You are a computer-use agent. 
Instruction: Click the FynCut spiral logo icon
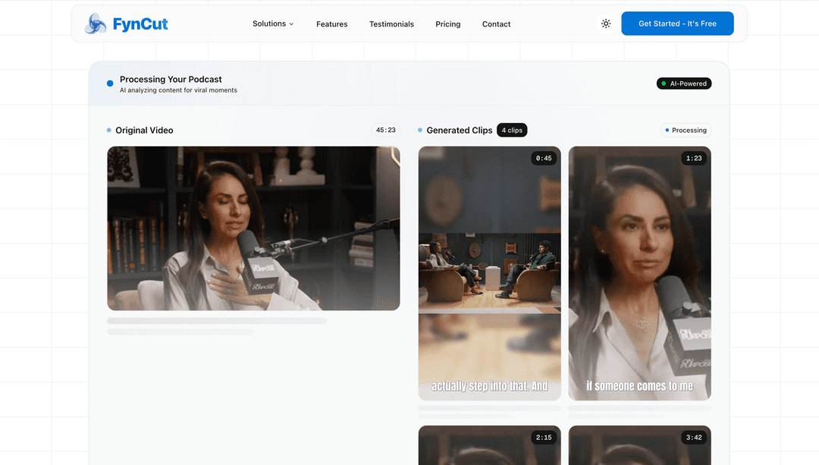[x=94, y=24]
